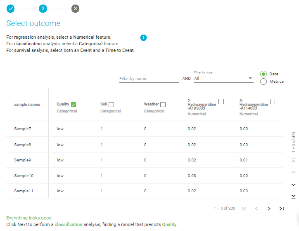299x231 pixels.
Task: Click 'Everything looks good.' status text
Action: [x=29, y=218]
